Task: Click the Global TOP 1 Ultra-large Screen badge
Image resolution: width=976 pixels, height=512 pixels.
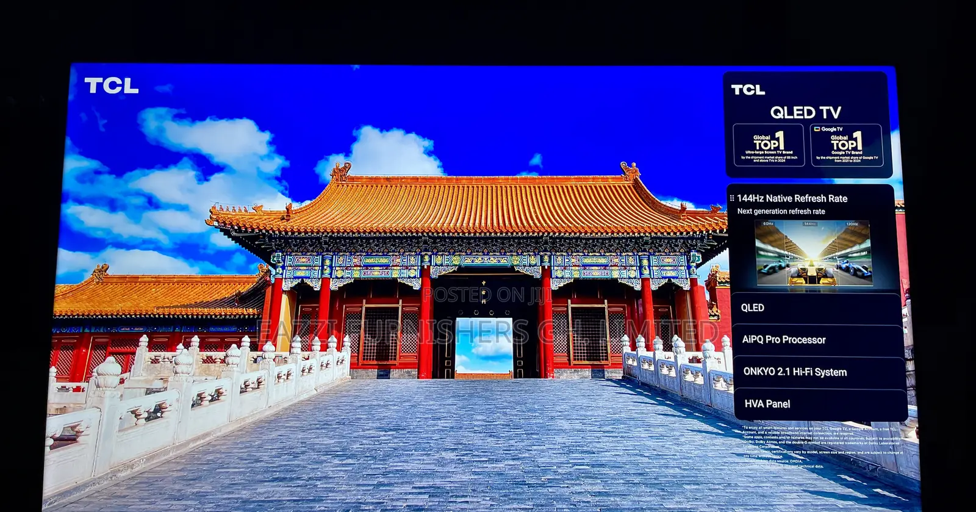Action: (x=769, y=145)
